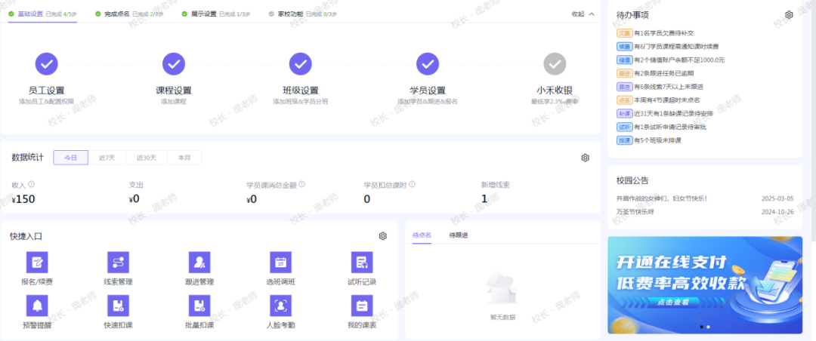Open the 人脸考勤 face scan icon
Screen dimensions: 816x341
click(281, 305)
